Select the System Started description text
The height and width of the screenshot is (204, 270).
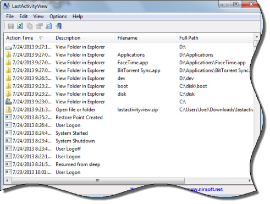[x=71, y=133]
